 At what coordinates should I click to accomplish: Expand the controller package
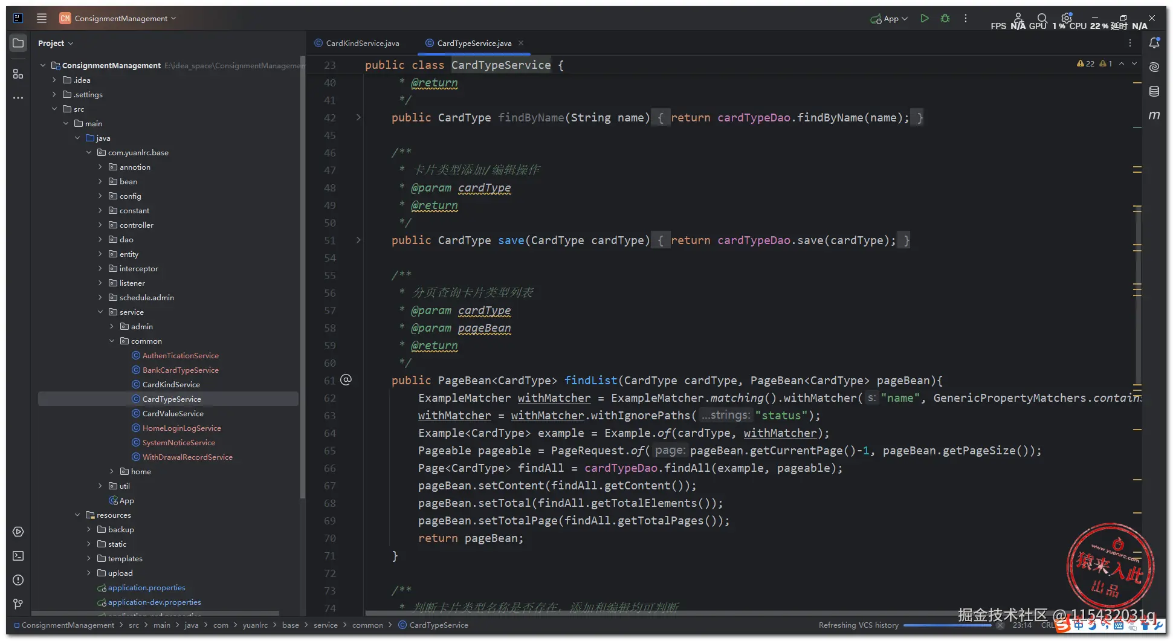100,225
